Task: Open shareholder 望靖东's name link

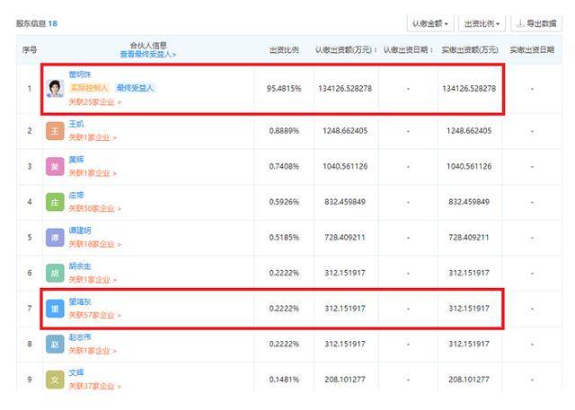Action: [x=80, y=301]
